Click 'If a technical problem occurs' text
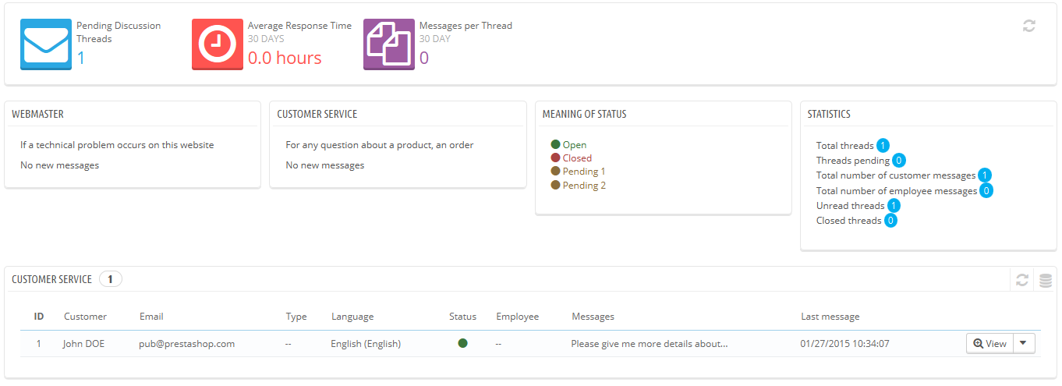The height and width of the screenshot is (386, 1062). pyautogui.click(x=117, y=144)
